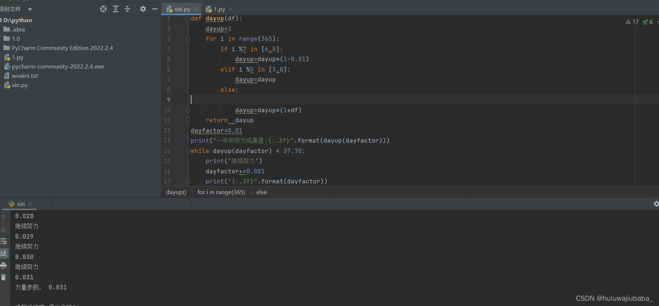
Task: Click the locate opened file crosshair icon
Action: point(103,9)
